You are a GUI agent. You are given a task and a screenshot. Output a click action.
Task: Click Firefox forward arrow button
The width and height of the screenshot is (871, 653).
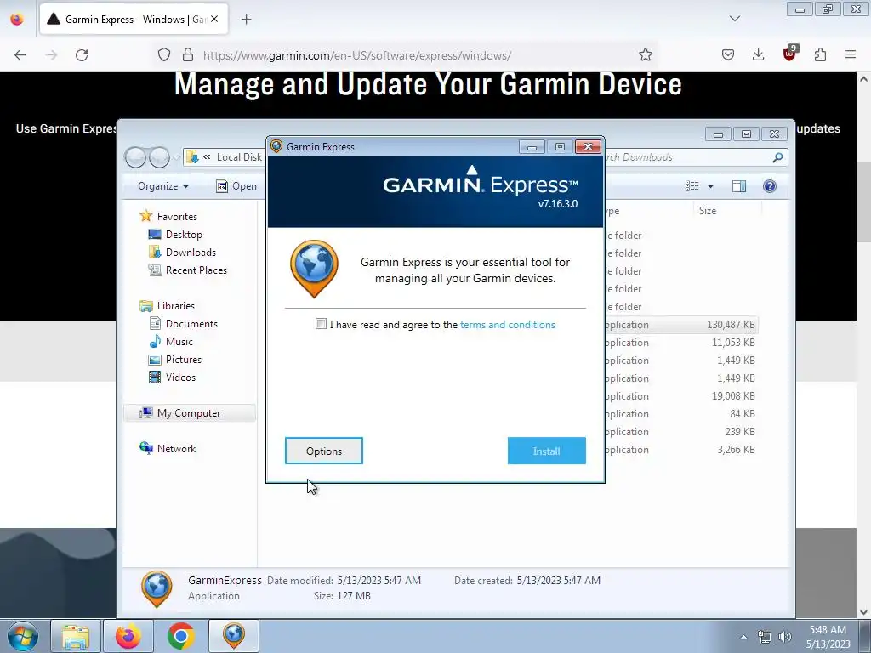(51, 55)
